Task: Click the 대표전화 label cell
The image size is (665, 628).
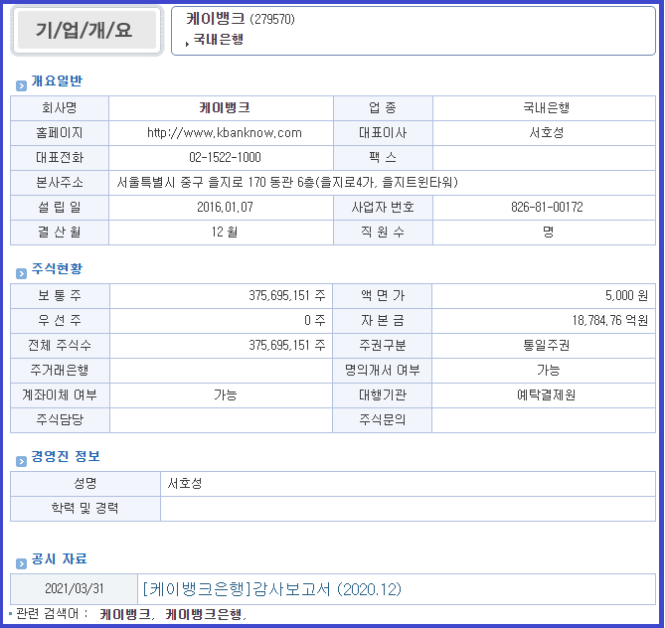Action: tap(60, 158)
